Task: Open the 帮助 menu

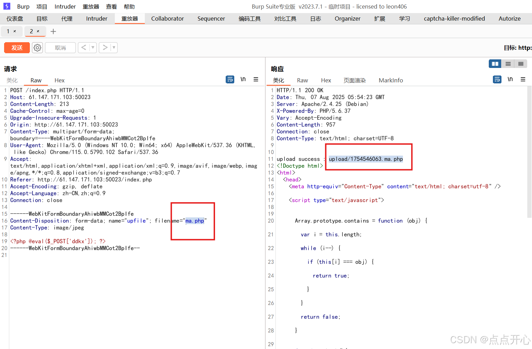Action: pos(129,7)
